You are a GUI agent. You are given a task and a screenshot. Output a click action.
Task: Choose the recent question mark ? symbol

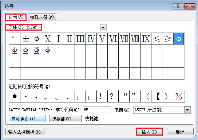[x=113, y=96]
